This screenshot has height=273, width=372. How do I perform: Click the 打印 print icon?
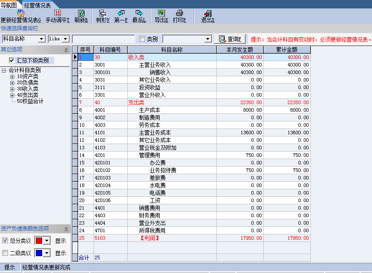point(180,13)
